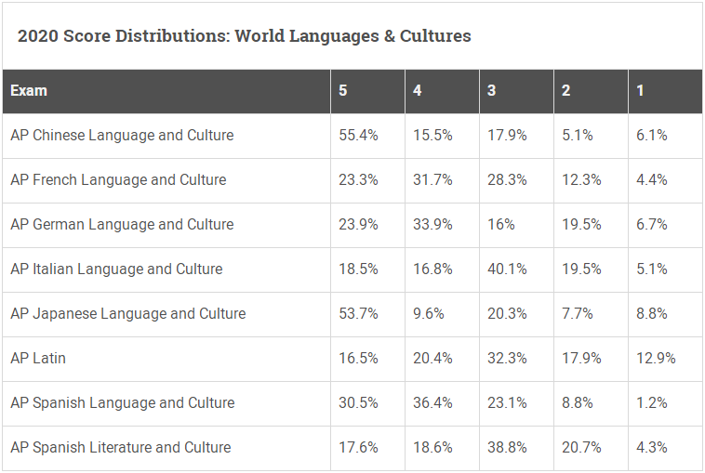
Task: Click the AP Spanish Language and Culture cell
Action: 122,403
